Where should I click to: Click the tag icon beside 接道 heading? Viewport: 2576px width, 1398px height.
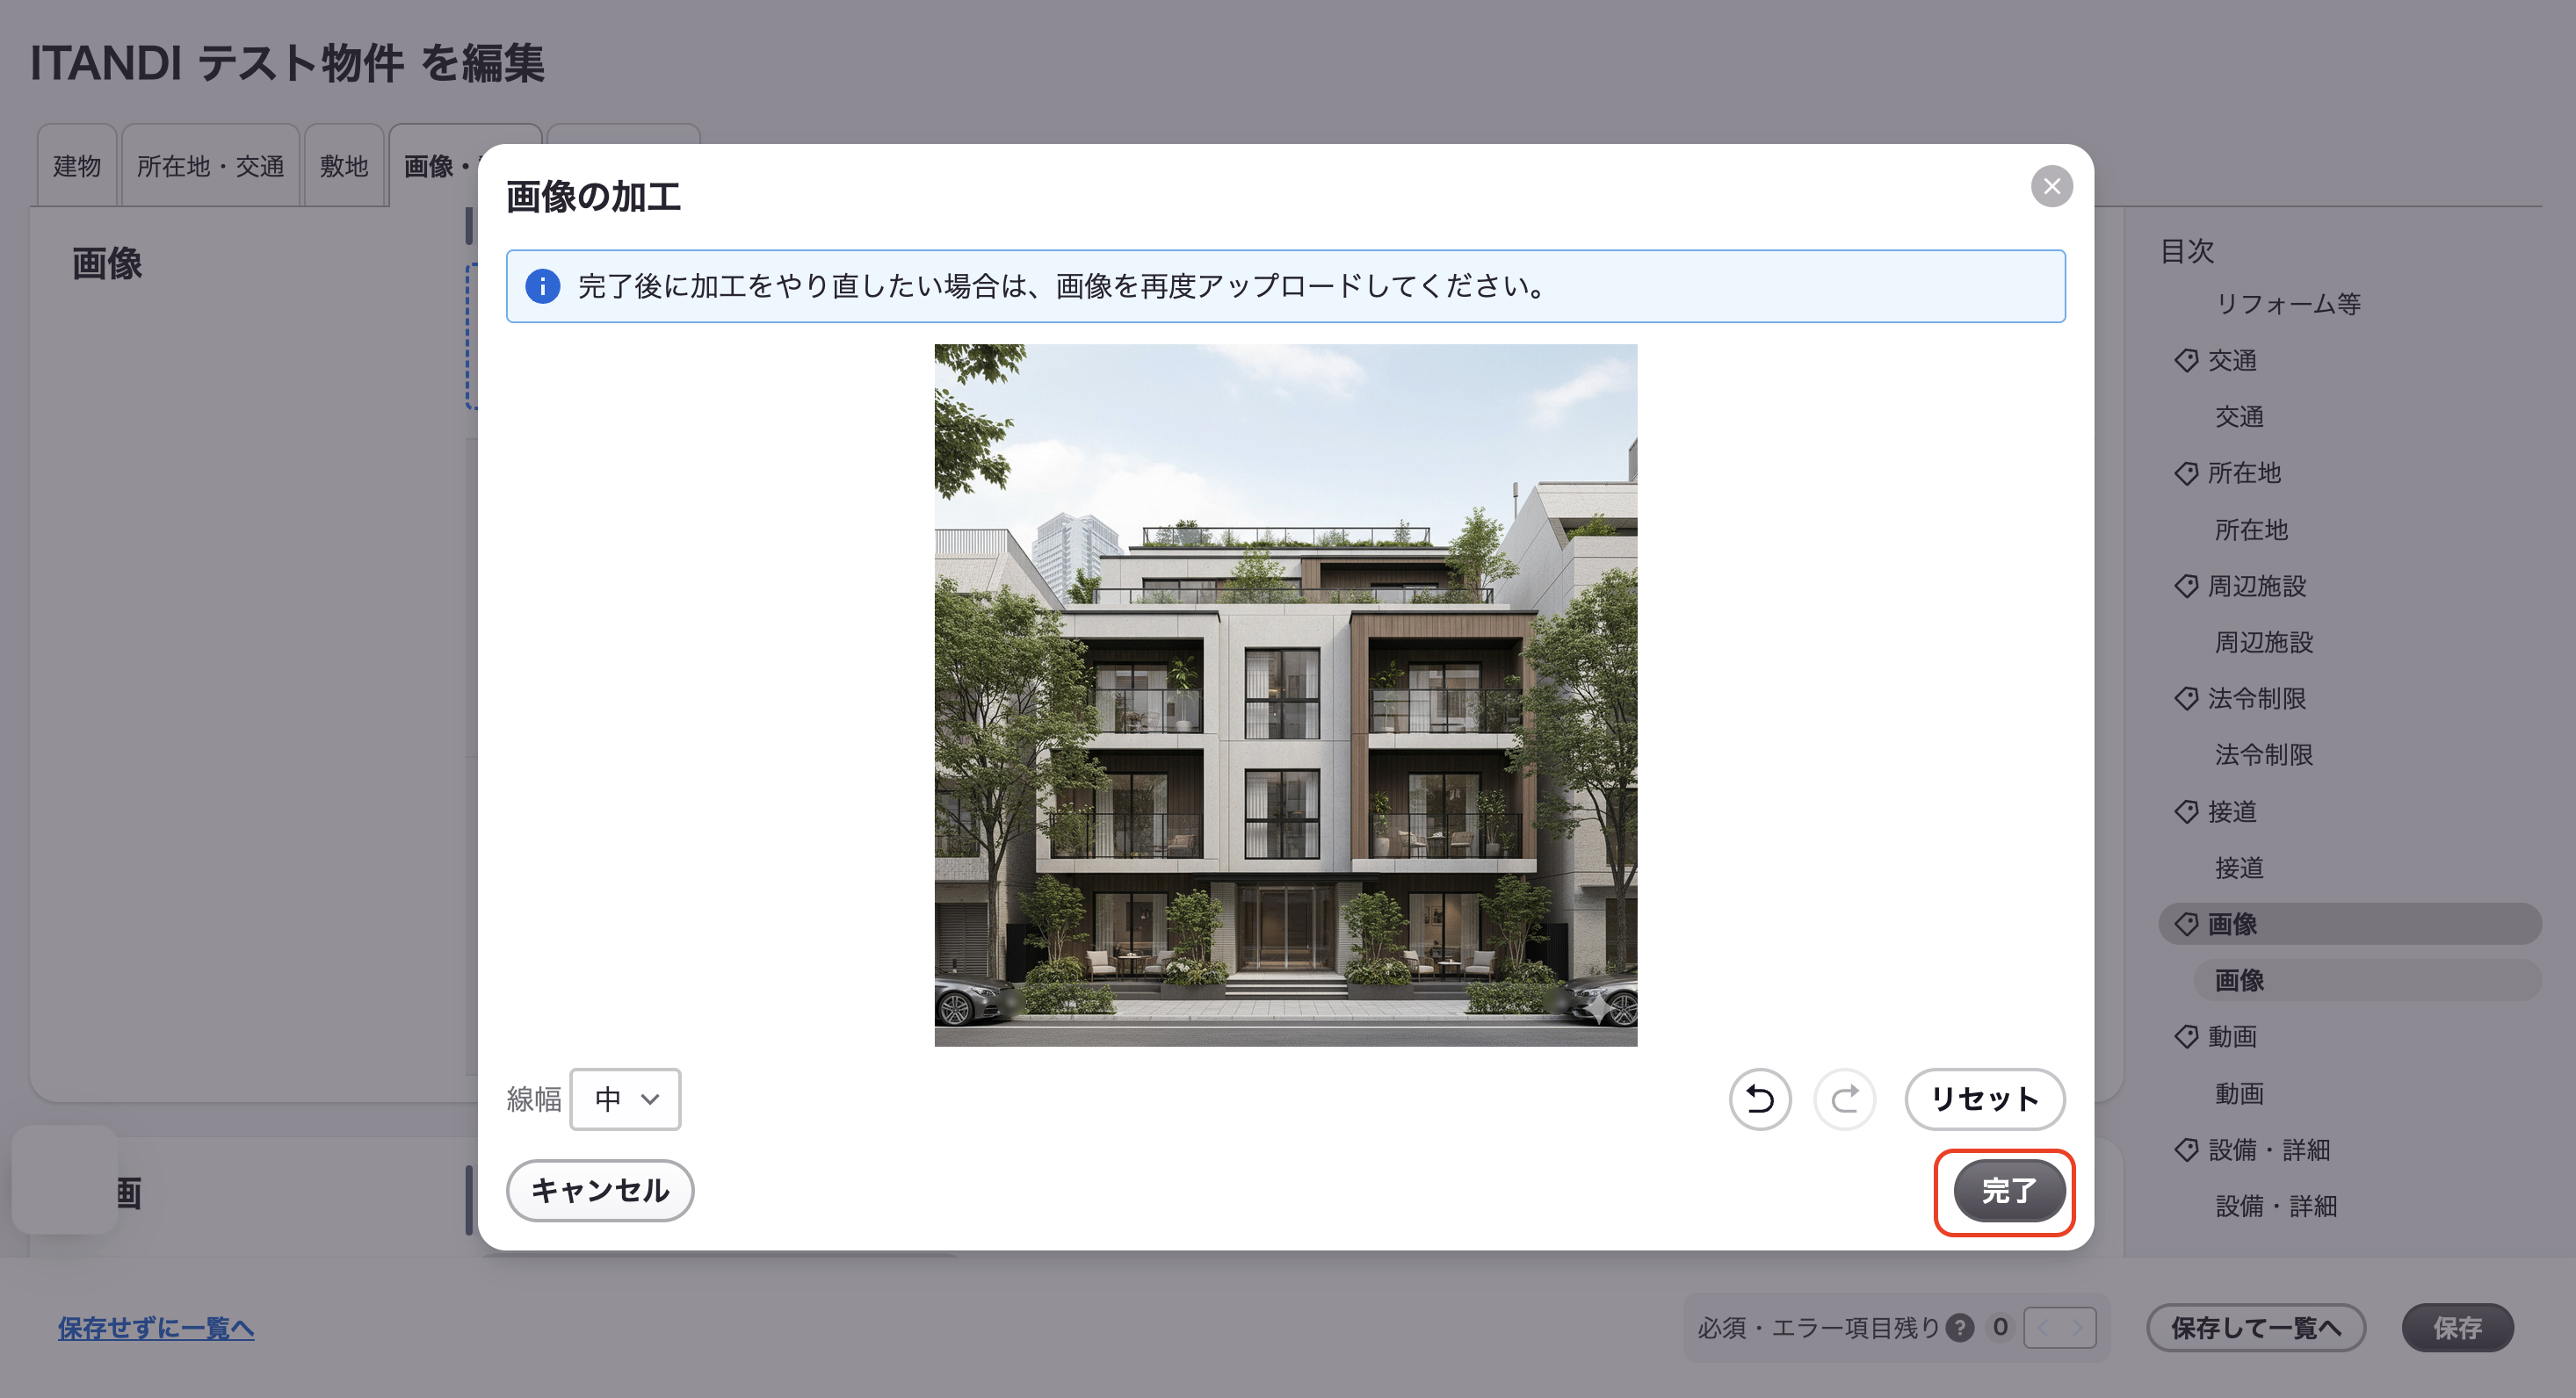[x=2186, y=811]
